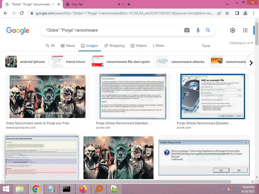Image resolution: width=259 pixels, height=194 pixels.
Task: Bookmark this page with the star icon
Action: coord(227,13)
